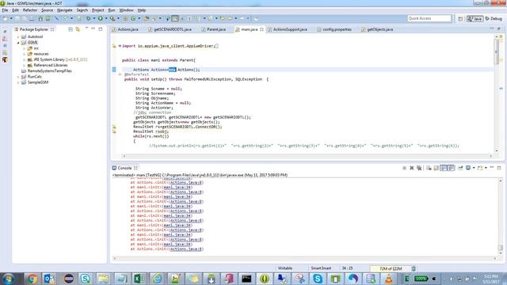This screenshot has width=507, height=285.
Task: Click the Windows Start button
Action: tap(9, 279)
